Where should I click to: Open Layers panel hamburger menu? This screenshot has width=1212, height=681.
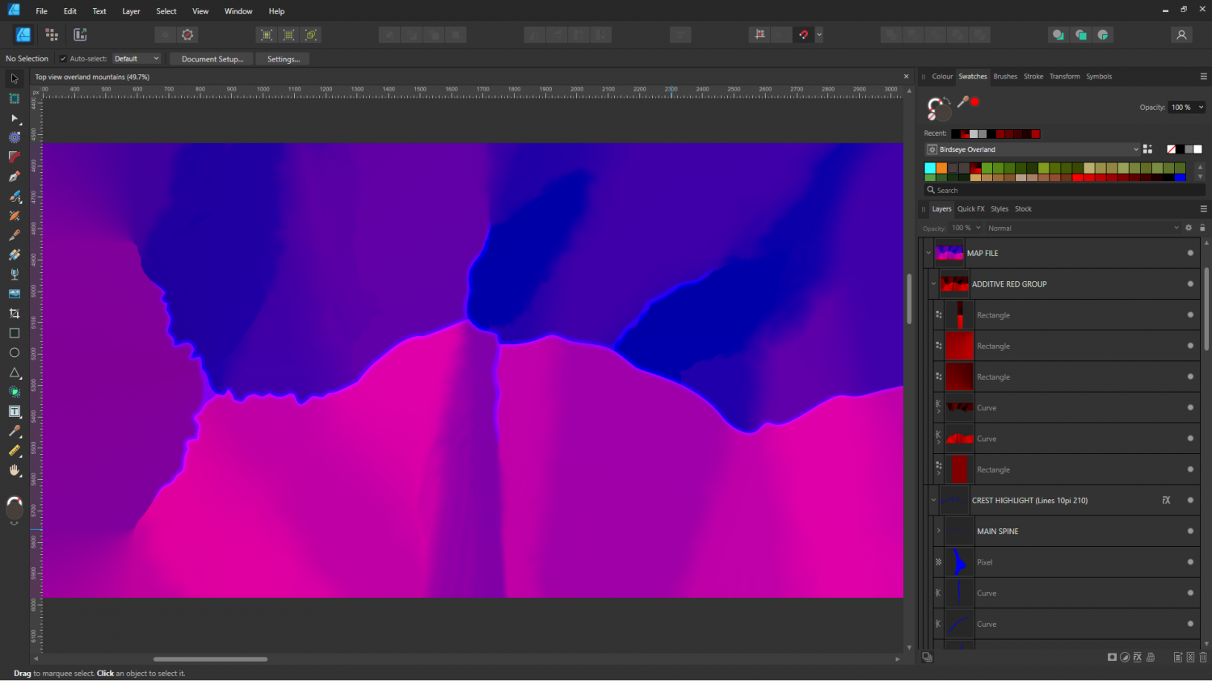pos(1203,208)
